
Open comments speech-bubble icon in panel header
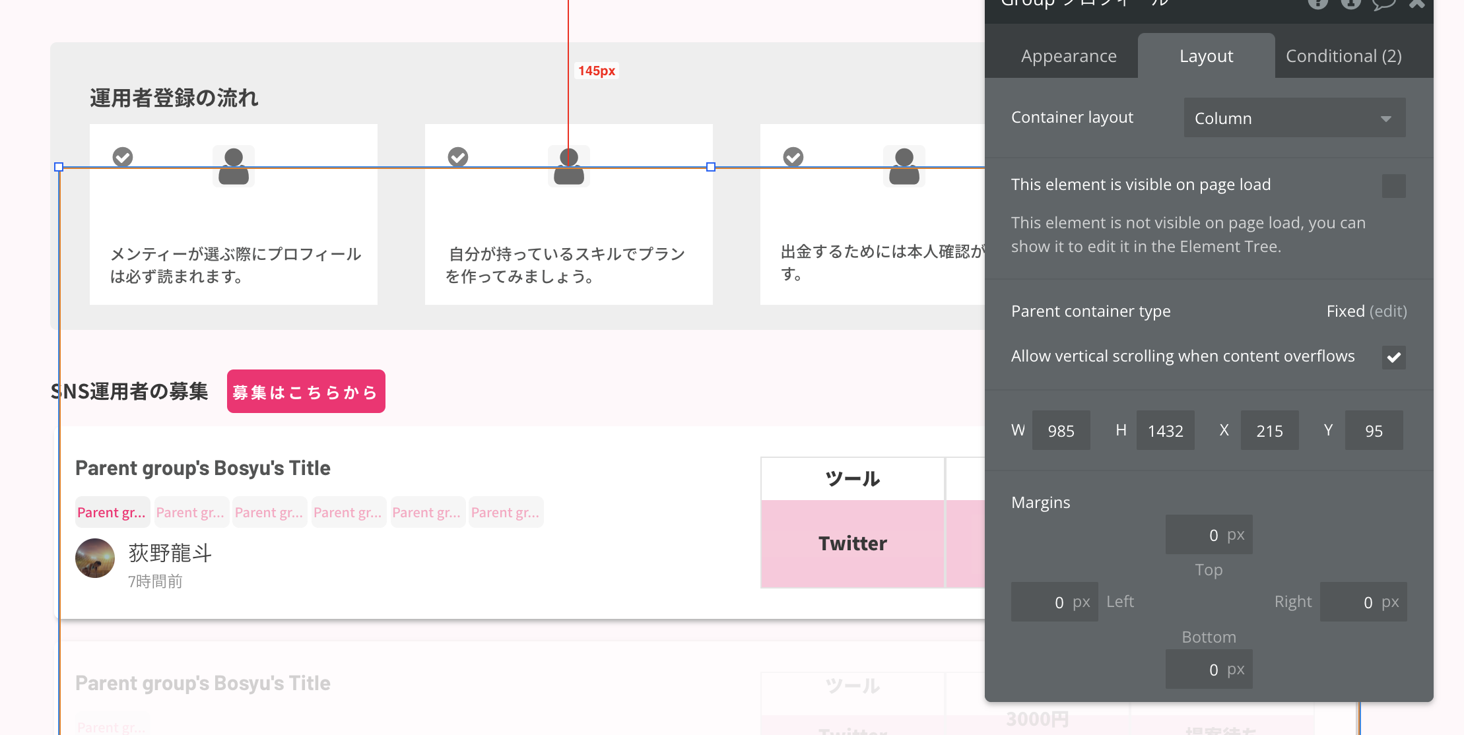[1384, 4]
